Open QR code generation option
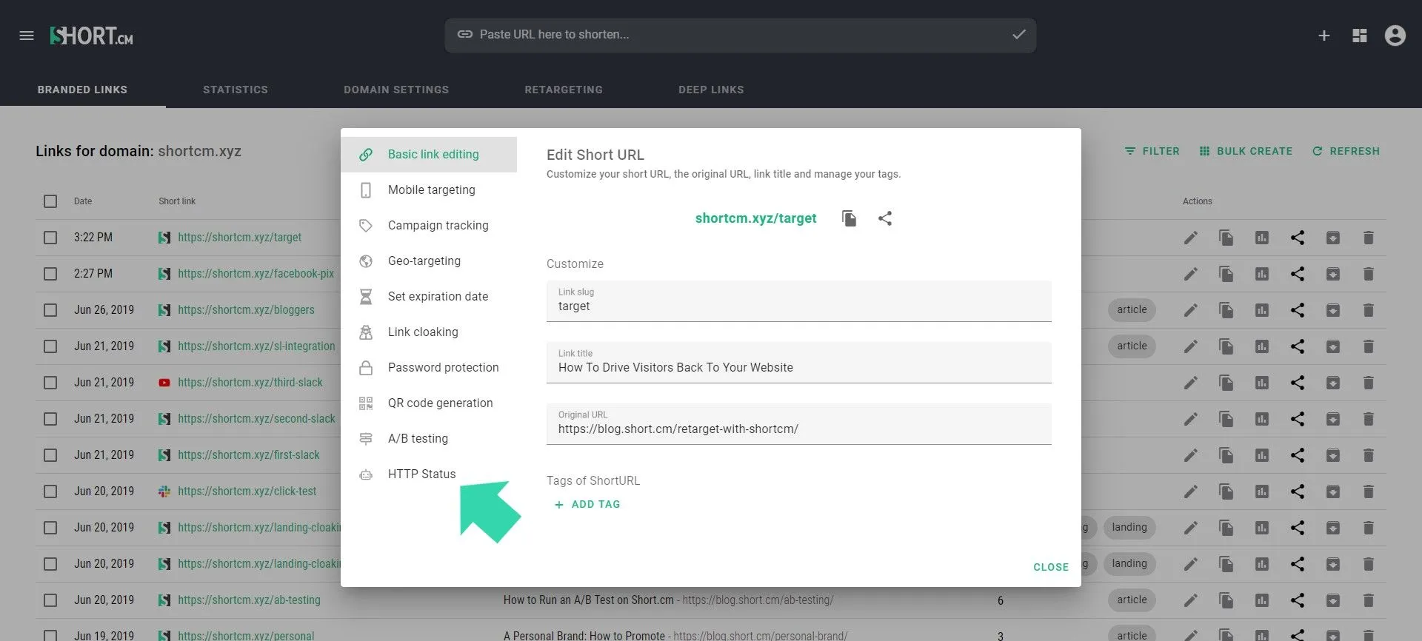1422x641 pixels. coord(429,403)
